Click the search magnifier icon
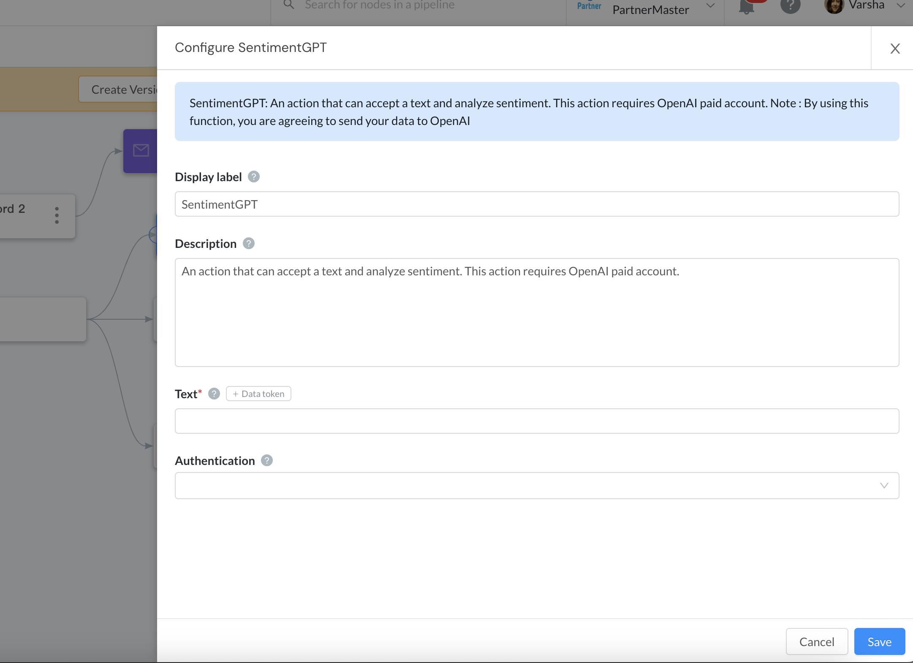 tap(288, 5)
